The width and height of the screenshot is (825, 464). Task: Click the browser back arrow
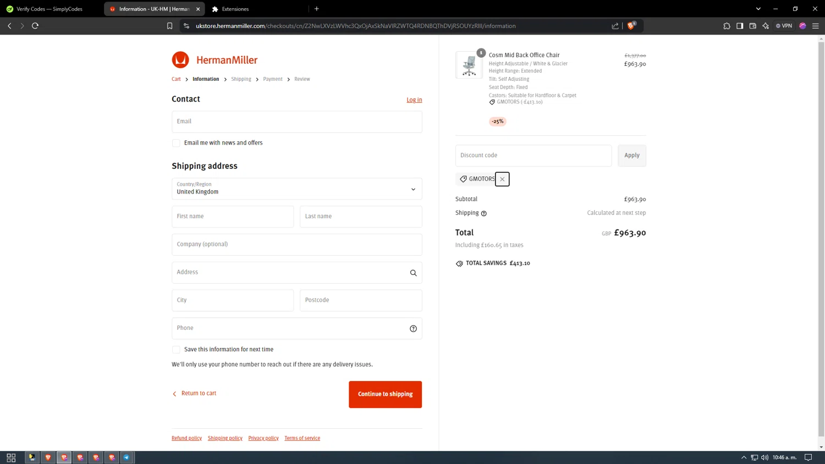click(9, 26)
